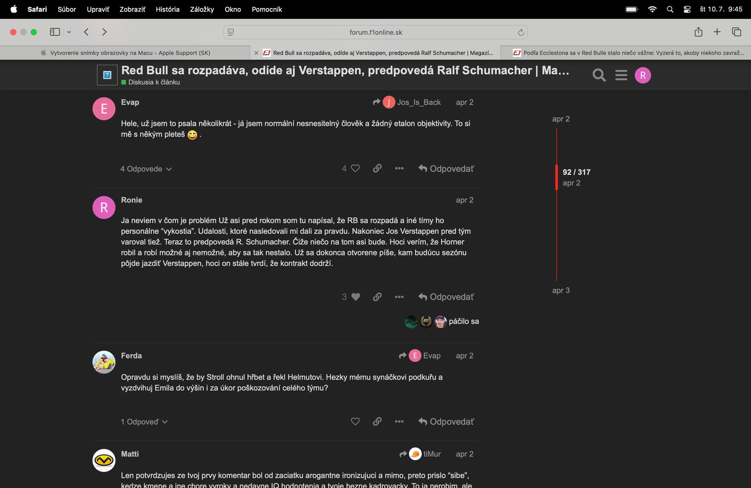
Task: Reload the page with the refresh icon
Action: (521, 32)
